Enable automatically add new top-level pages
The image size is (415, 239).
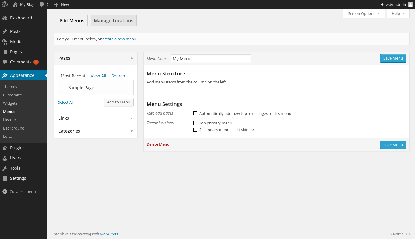[195, 113]
